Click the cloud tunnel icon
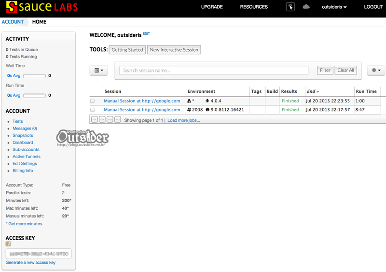 (306, 7)
